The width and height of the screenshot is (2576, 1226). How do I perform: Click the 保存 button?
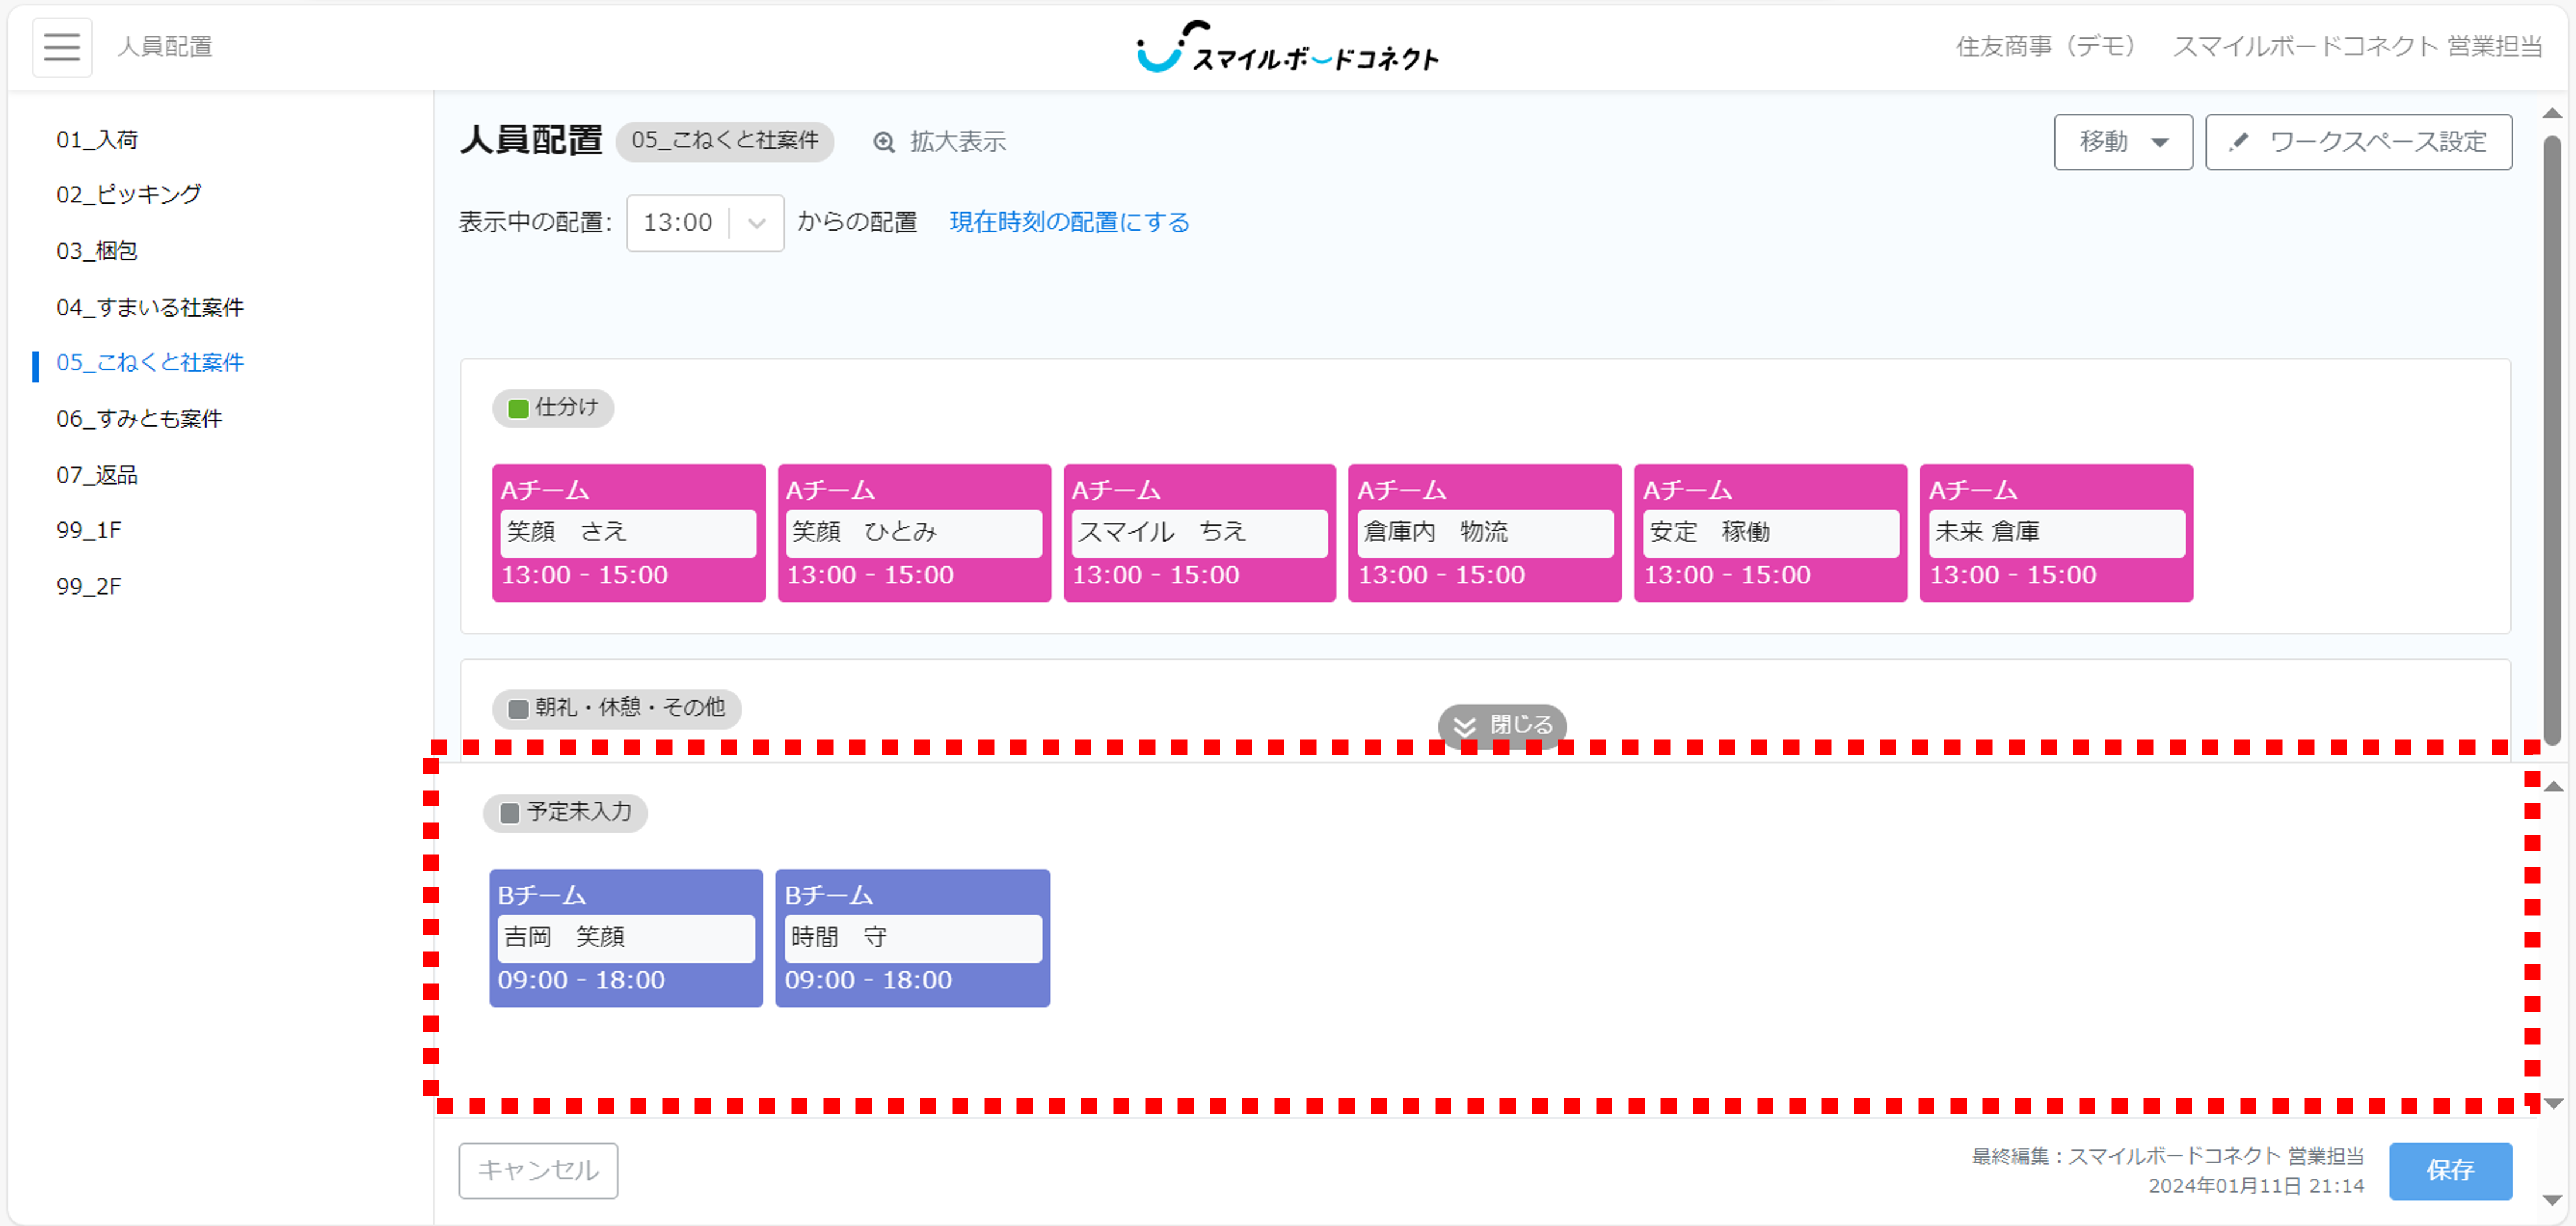[x=2450, y=1171]
